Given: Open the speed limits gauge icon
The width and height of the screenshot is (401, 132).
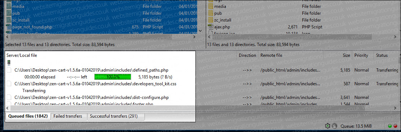Looking at the screenshot, I should click(x=334, y=126).
